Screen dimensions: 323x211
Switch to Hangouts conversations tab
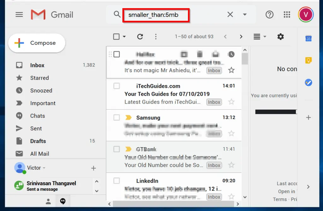point(63,201)
